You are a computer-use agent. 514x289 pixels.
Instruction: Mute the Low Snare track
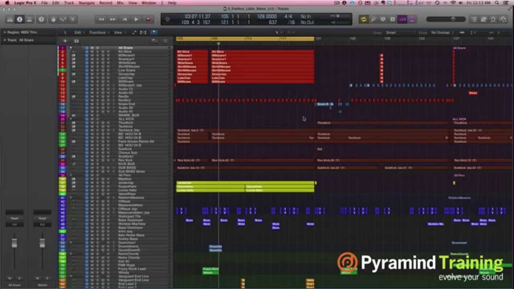92,70
